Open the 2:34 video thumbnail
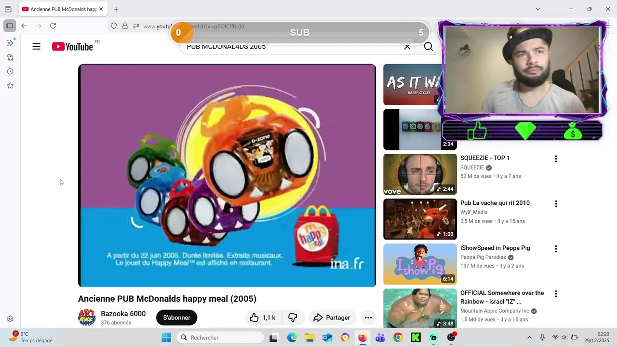The height and width of the screenshot is (347, 617). coord(420,130)
